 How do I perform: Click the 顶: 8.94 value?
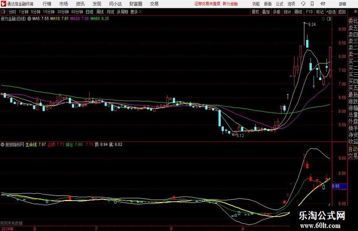click(101, 145)
